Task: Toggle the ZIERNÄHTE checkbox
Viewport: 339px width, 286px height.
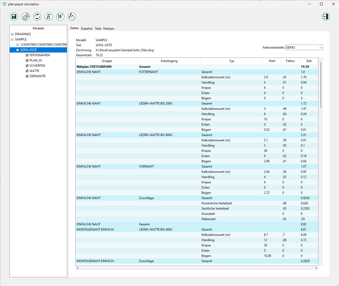Action: [x=27, y=76]
